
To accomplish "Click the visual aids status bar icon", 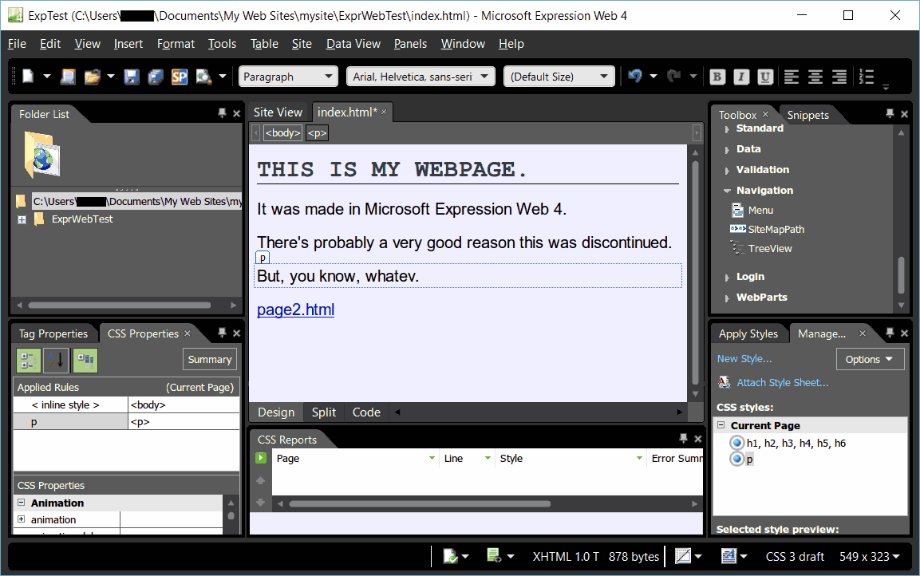I will [683, 556].
